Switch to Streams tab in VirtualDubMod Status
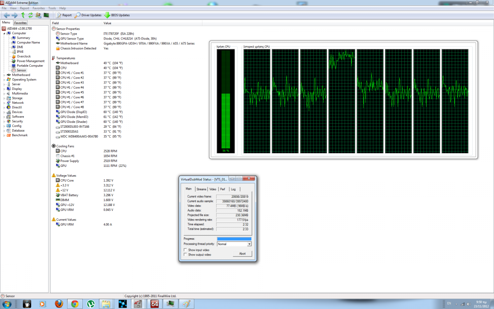The height and width of the screenshot is (309, 494). tap(201, 189)
